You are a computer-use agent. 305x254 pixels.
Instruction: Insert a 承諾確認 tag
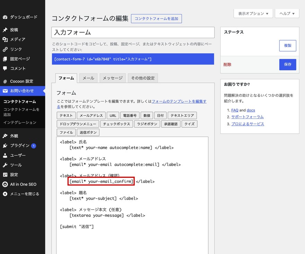point(171,124)
